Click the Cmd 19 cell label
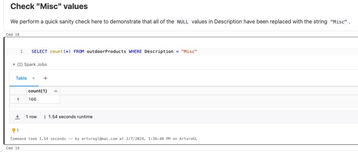The width and height of the screenshot is (358, 152). (x=13, y=148)
